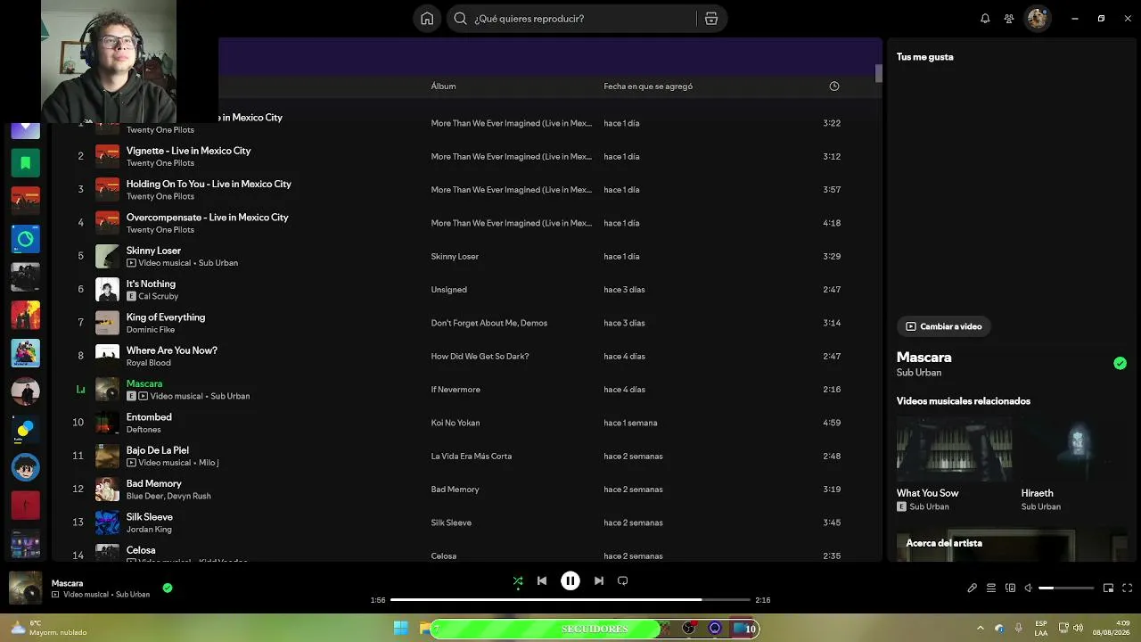
Task: Open the cartoon face avatar in sidebar
Action: (x=25, y=467)
